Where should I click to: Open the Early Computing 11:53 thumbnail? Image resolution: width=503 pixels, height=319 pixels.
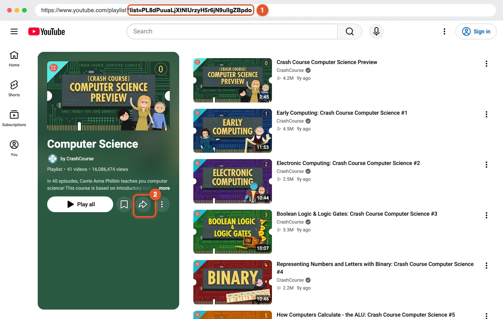coord(233,131)
